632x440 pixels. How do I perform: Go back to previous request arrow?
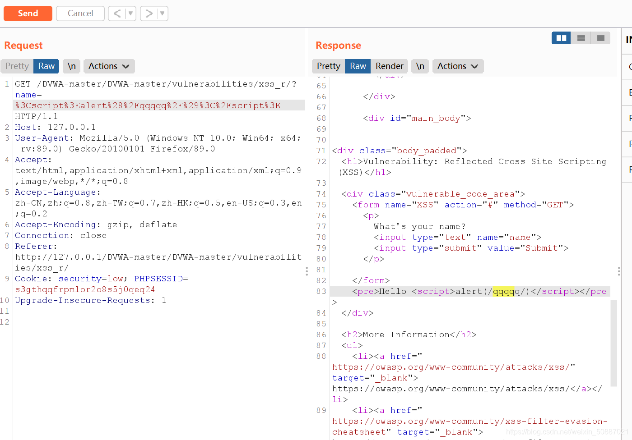point(117,14)
